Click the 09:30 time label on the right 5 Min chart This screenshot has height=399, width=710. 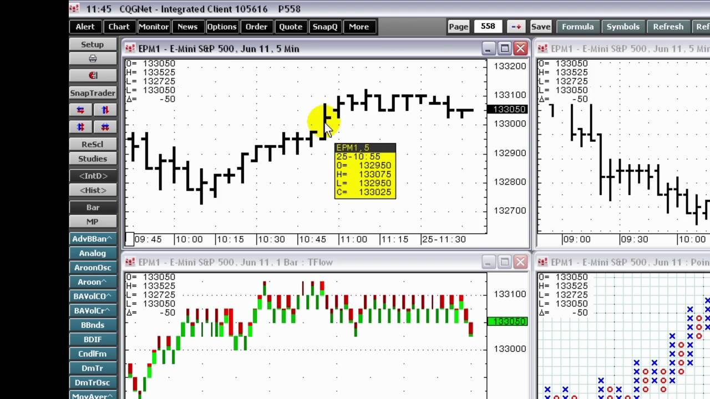pyautogui.click(x=634, y=239)
